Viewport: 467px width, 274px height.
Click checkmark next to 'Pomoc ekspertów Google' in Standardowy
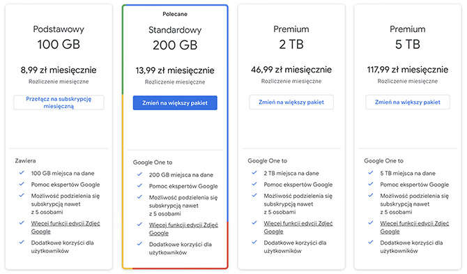coord(139,185)
